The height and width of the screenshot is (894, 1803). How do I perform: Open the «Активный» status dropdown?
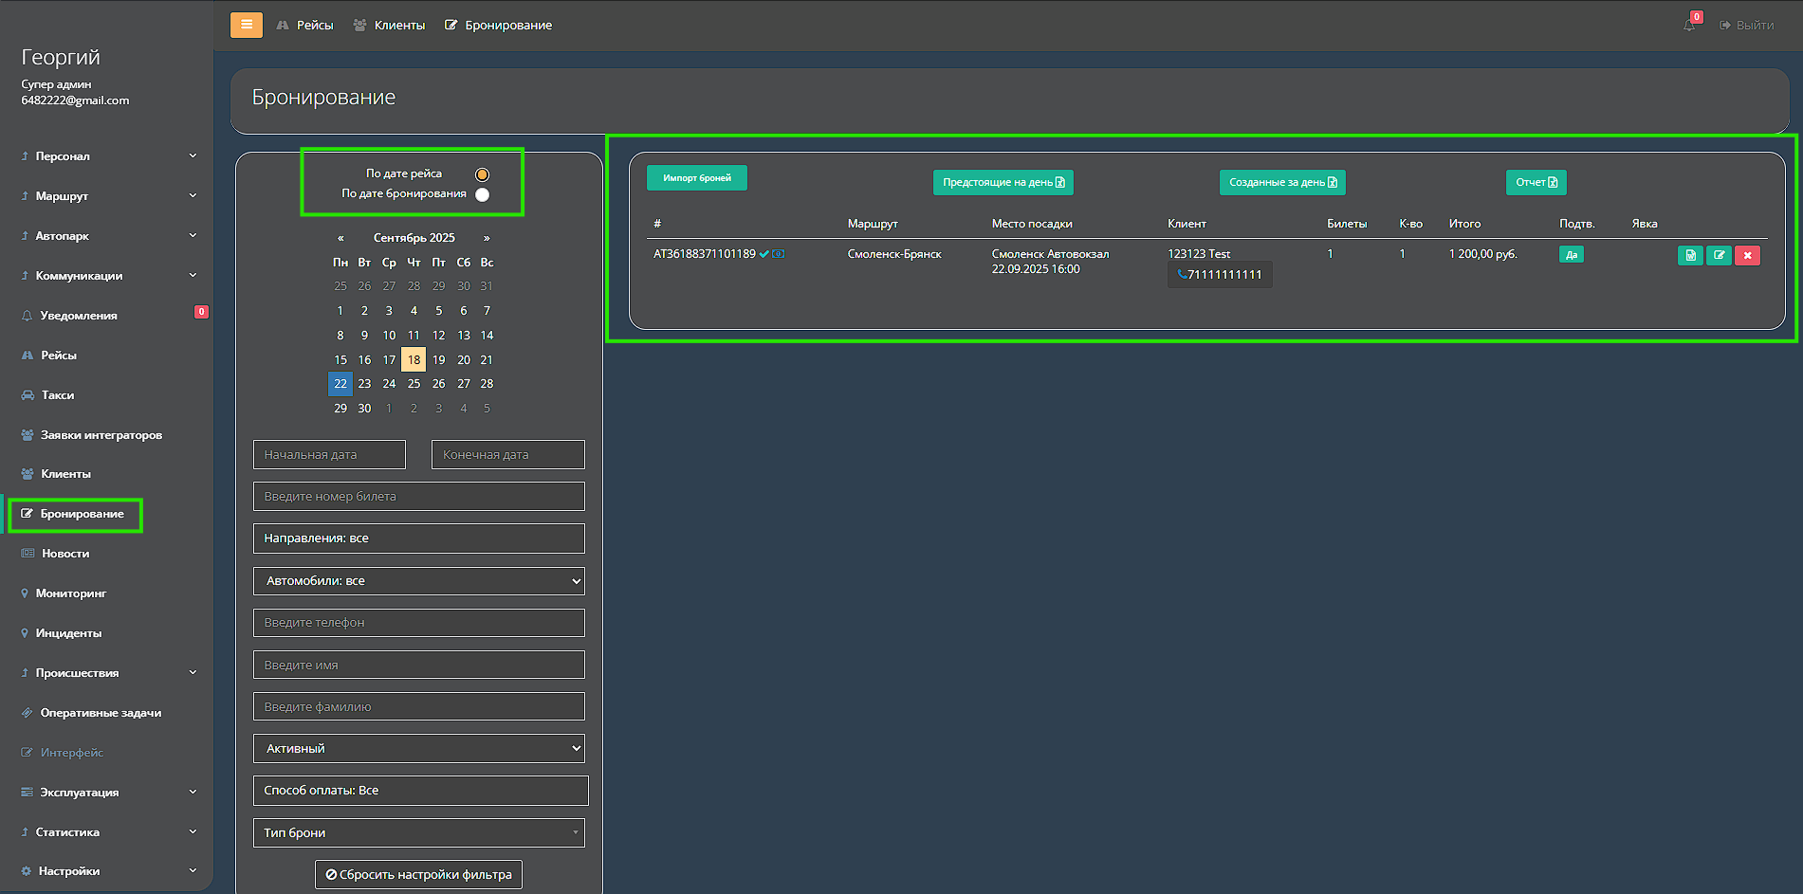tap(418, 749)
